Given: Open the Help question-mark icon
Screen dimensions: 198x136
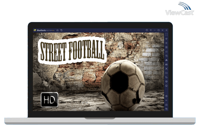Looking at the screenshot, I should [147, 30].
